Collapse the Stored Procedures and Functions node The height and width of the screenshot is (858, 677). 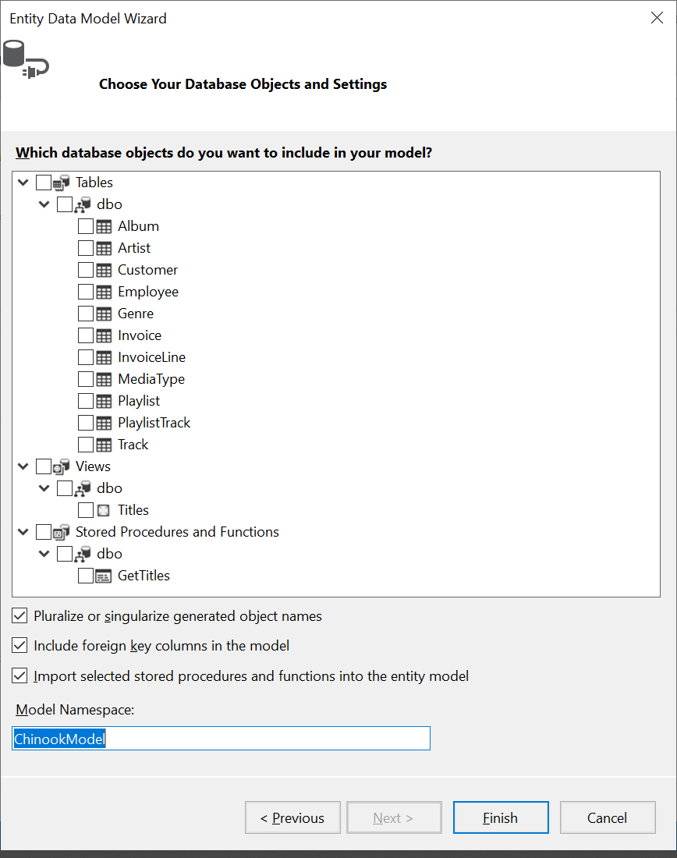23,532
